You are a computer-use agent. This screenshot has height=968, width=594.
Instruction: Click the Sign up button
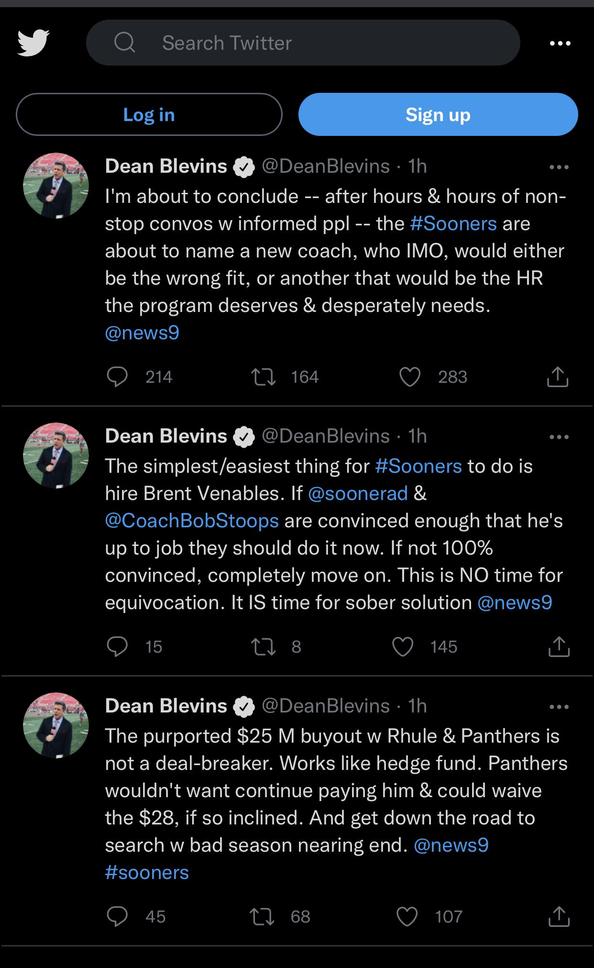click(x=438, y=114)
